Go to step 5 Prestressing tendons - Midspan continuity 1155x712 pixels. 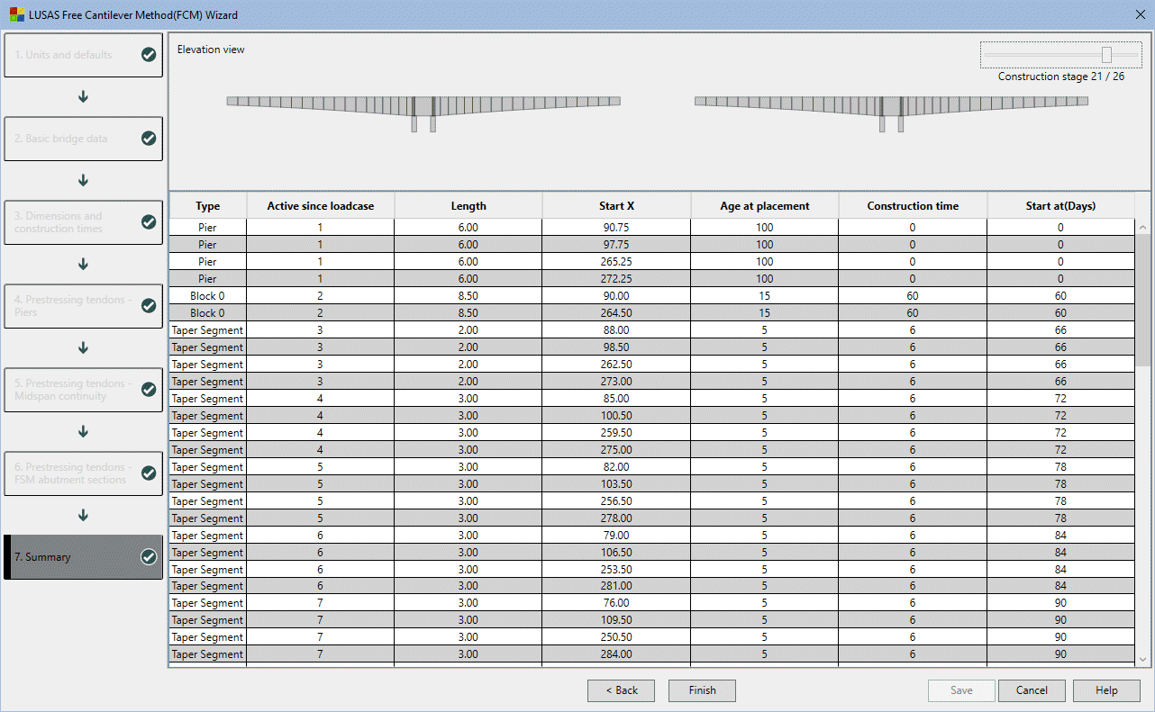pyautogui.click(x=83, y=390)
